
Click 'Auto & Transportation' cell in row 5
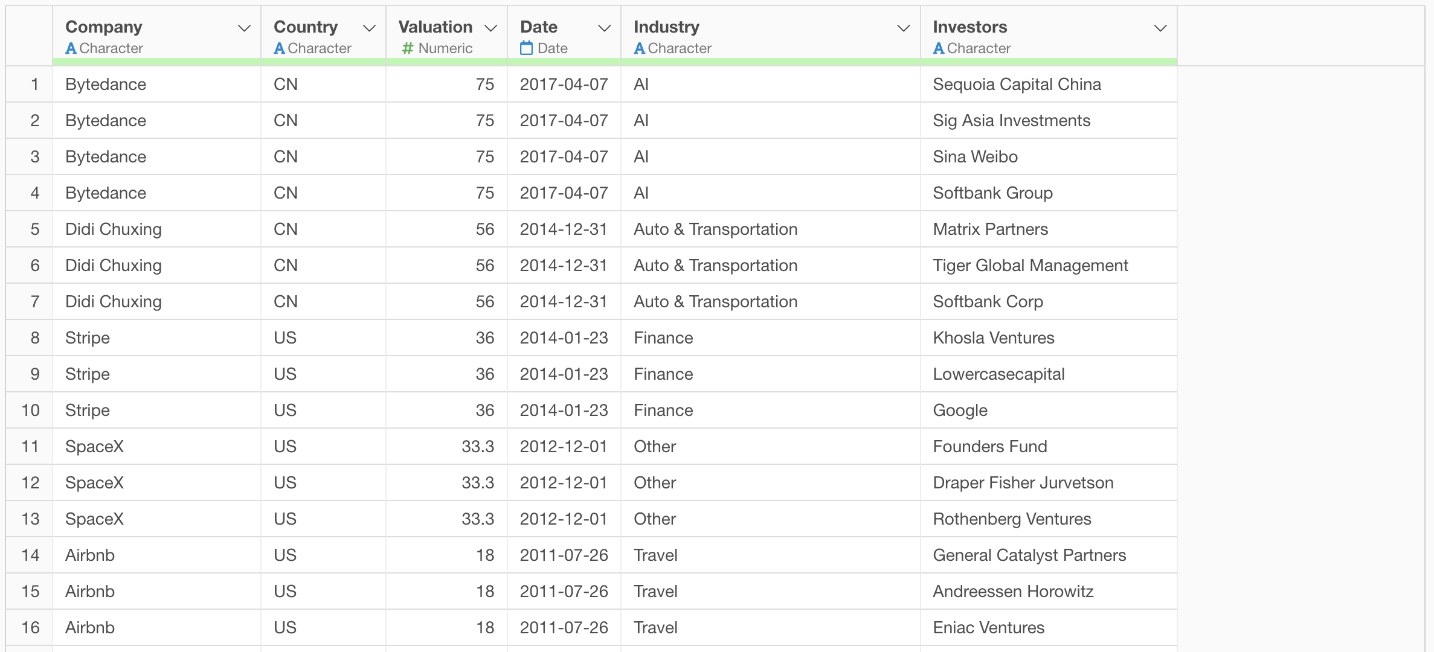coord(771,229)
